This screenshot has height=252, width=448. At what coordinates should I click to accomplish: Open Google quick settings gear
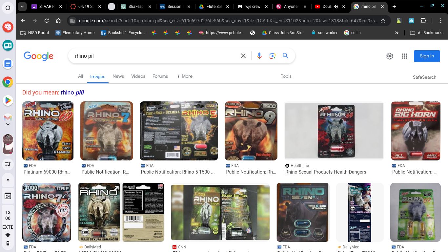click(389, 56)
